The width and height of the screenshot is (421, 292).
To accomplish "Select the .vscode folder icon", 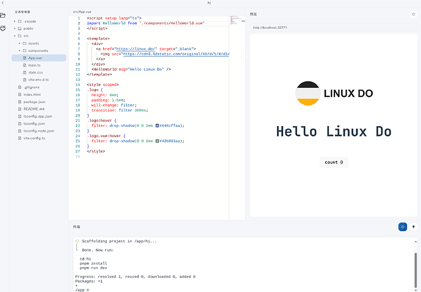I will 20,21.
